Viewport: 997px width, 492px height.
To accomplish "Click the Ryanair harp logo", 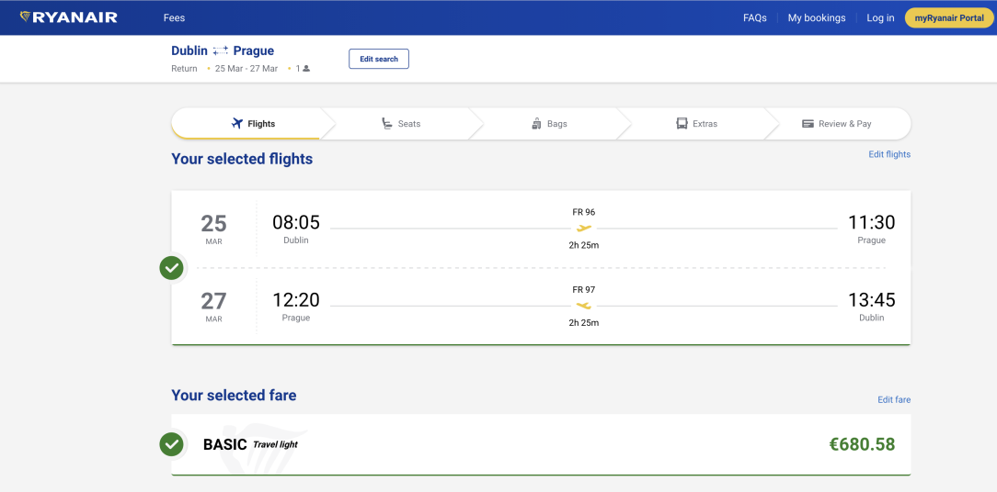I will pos(25,17).
